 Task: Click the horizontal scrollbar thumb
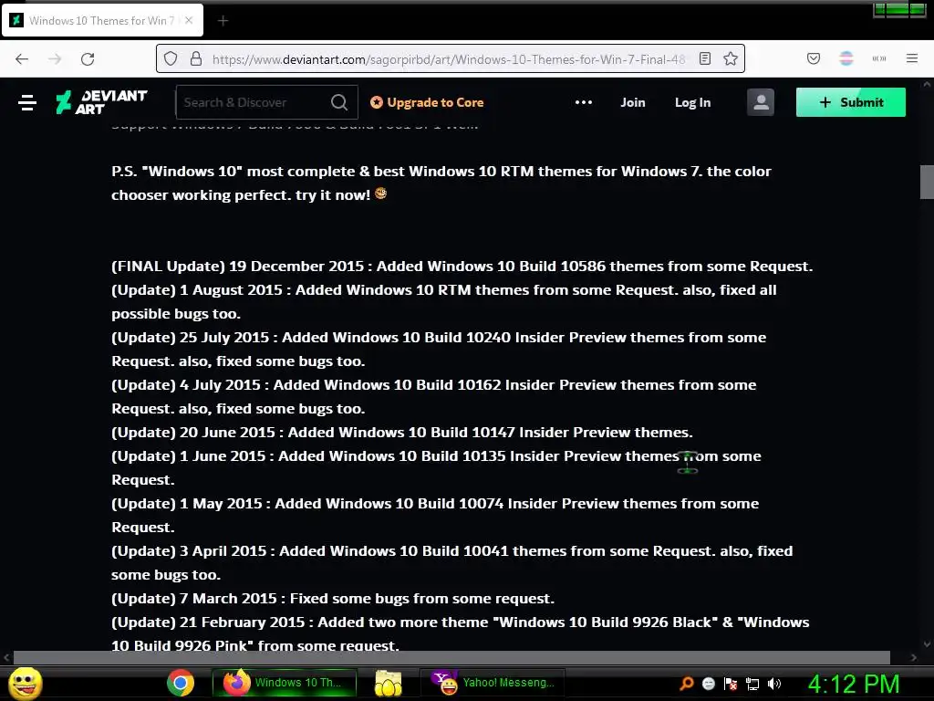(451, 657)
